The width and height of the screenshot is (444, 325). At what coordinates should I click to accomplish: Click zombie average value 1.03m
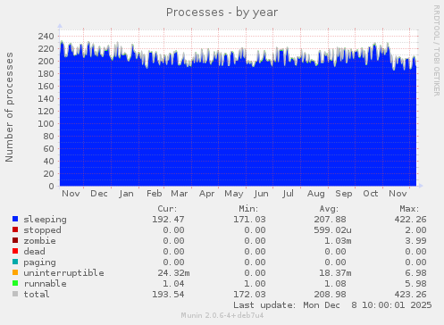coord(338,241)
